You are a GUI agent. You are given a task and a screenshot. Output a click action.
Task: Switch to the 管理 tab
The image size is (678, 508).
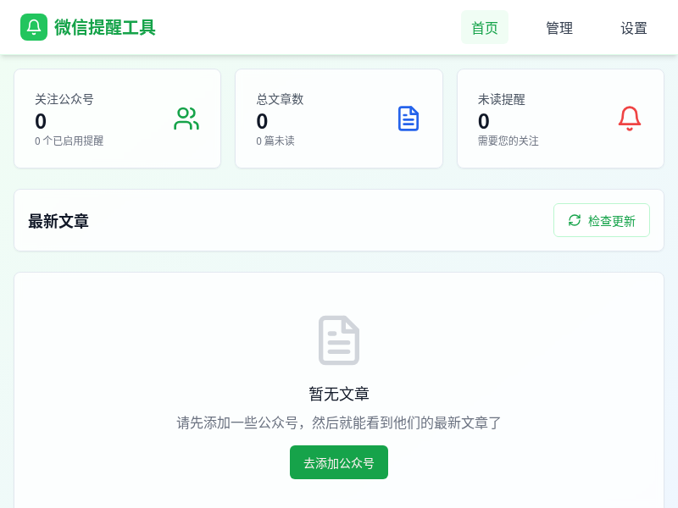click(x=559, y=28)
